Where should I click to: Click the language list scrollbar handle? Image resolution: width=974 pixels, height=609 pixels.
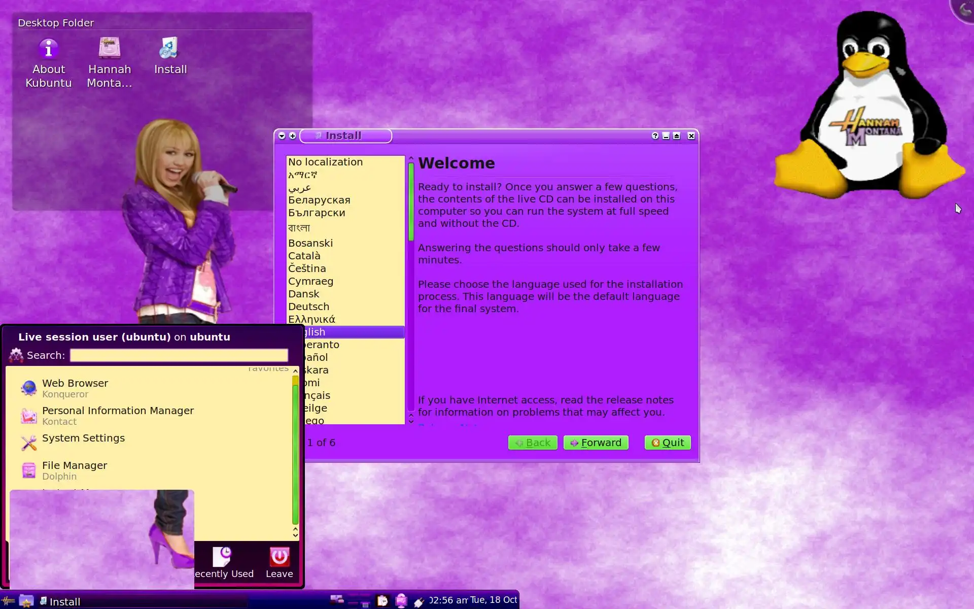[411, 202]
